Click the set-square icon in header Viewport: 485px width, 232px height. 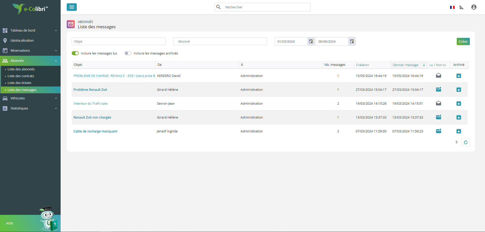tap(462, 7)
